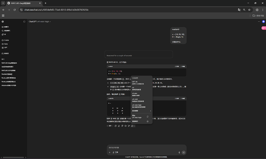Click the plus attach button in composer

pyautogui.click(x=109, y=152)
